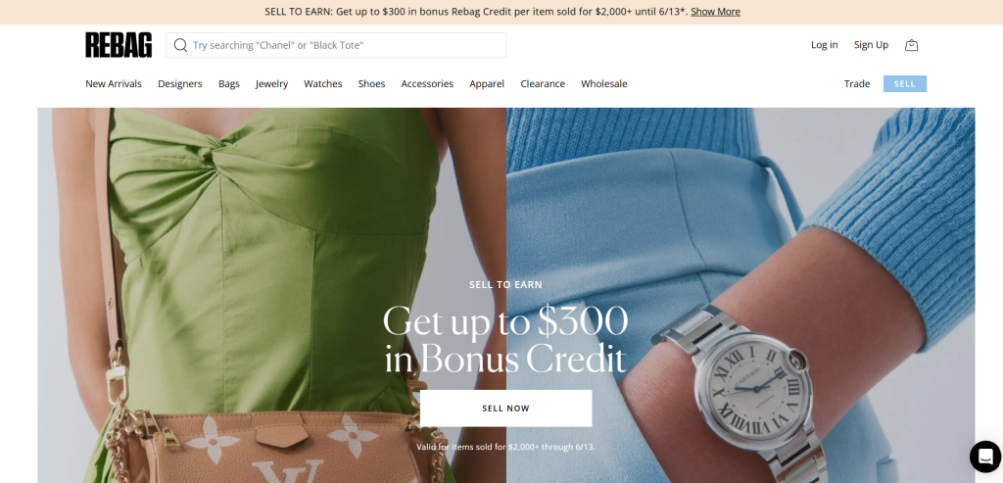Focus the search field for Chanel or Black Tote

336,45
